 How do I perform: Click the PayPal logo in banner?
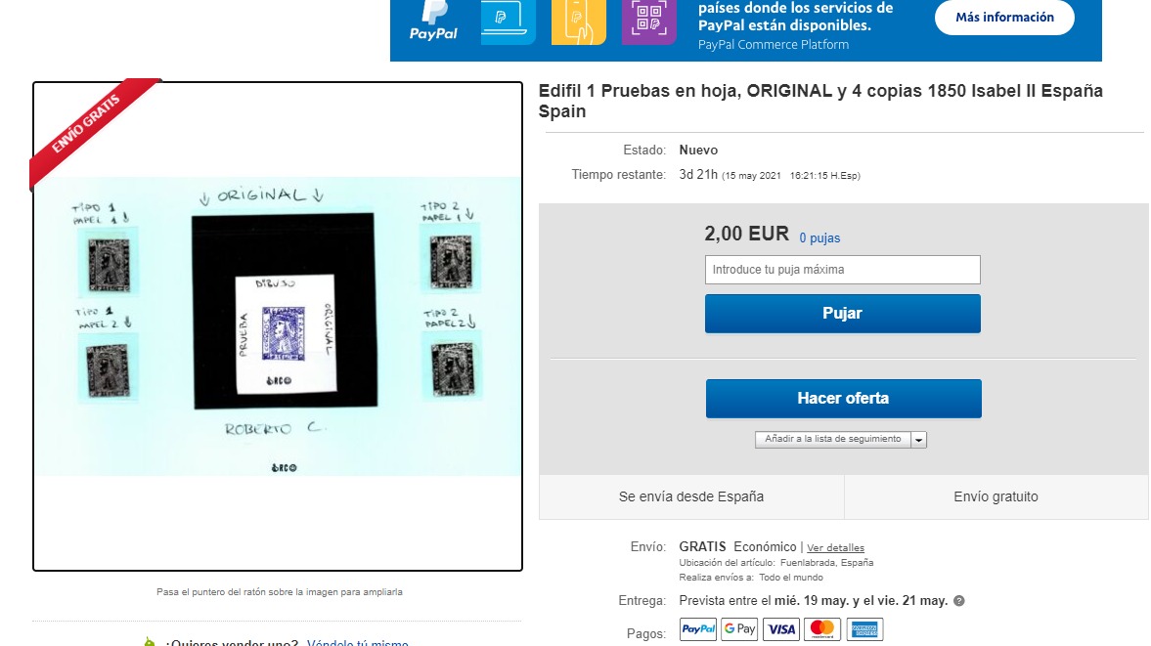[433, 22]
